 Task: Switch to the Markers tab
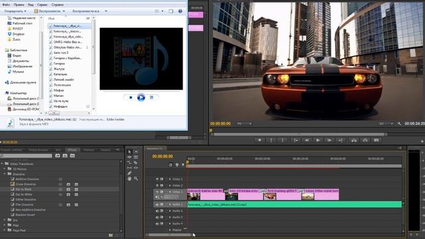tap(88, 150)
